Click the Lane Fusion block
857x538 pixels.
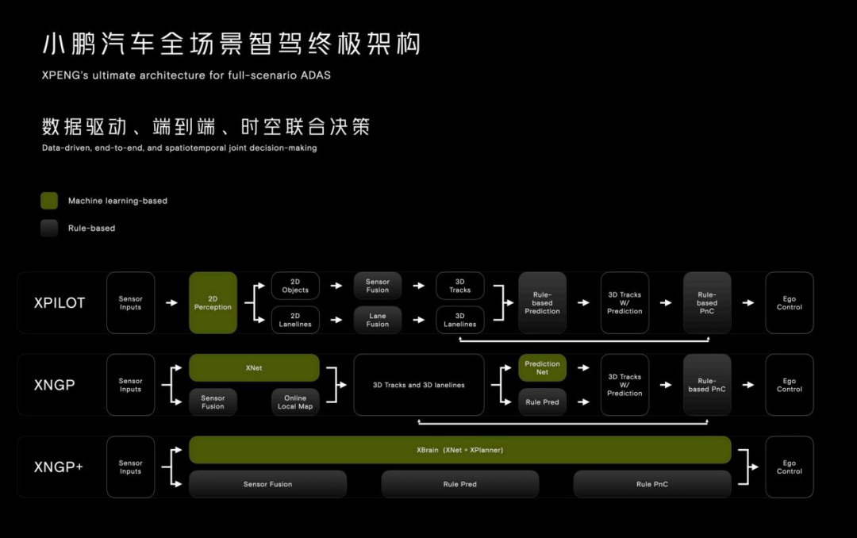coord(378,320)
